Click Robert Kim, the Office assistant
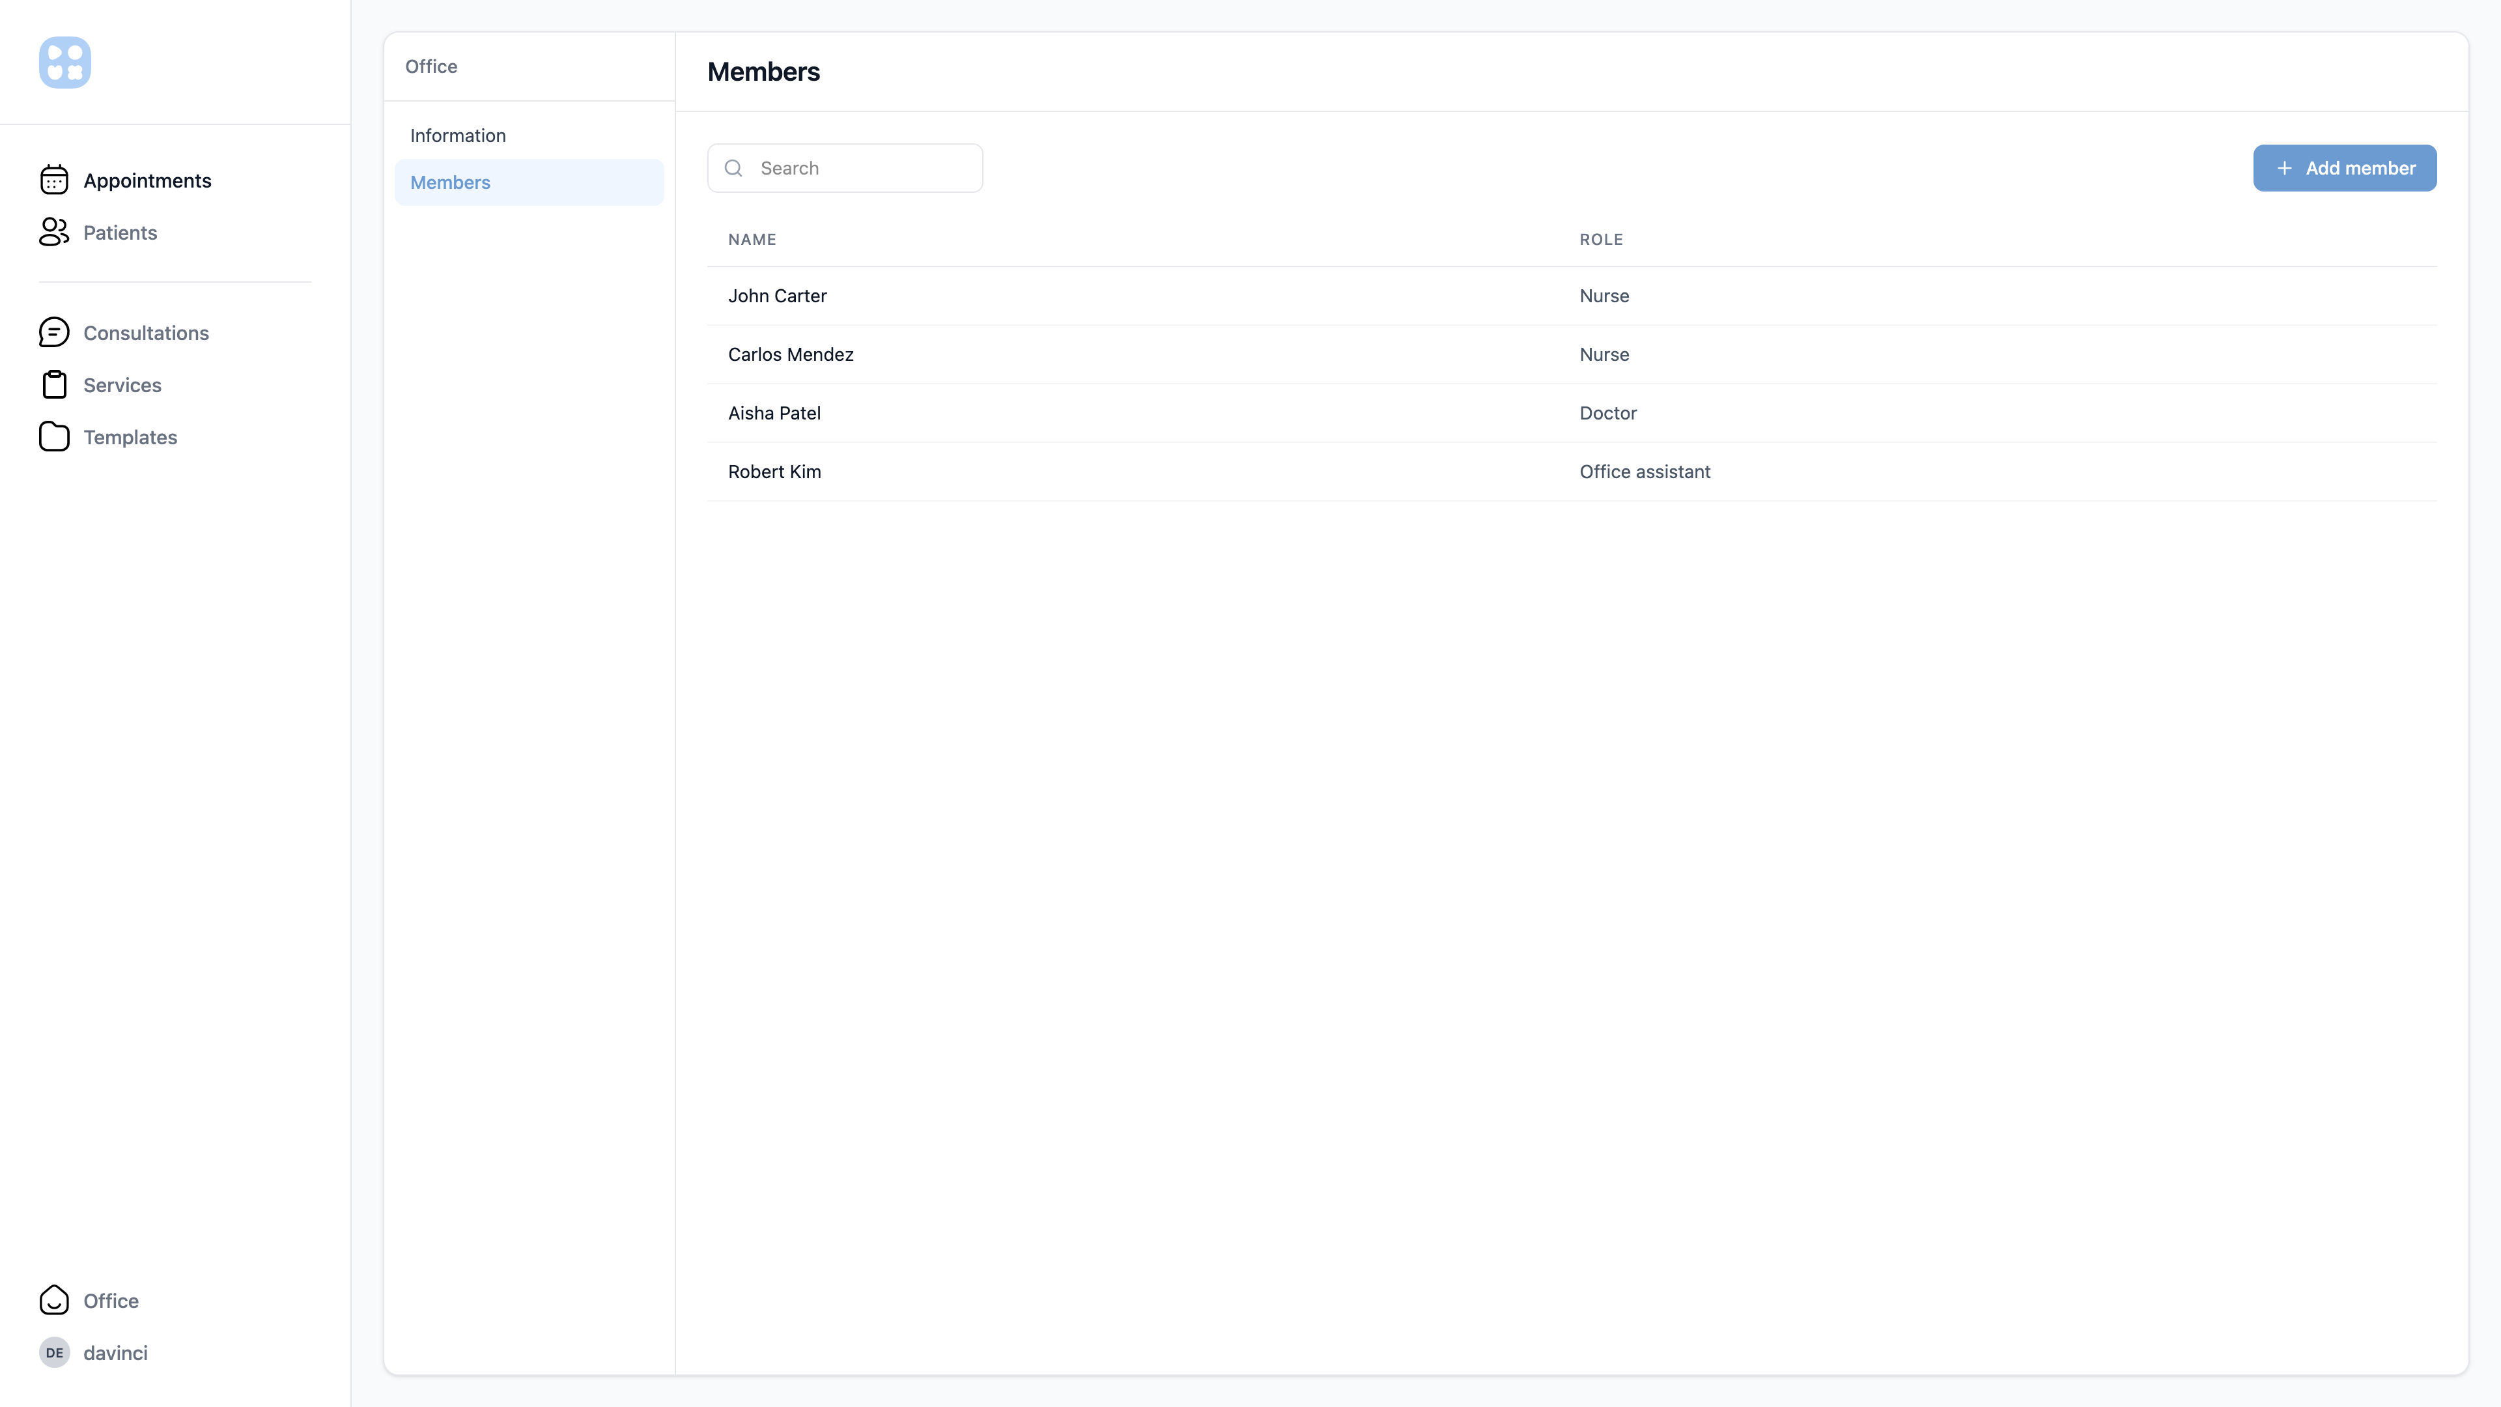Viewport: 2501px width, 1407px height. coord(775,472)
